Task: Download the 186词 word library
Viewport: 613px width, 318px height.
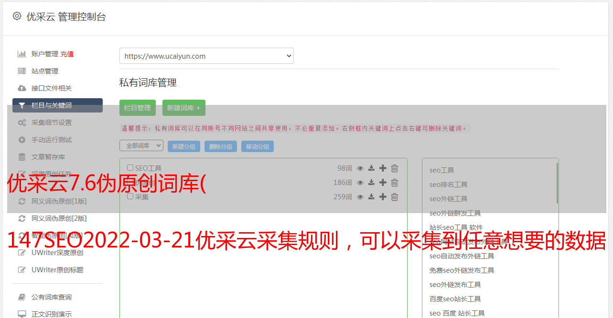Action: (x=371, y=183)
